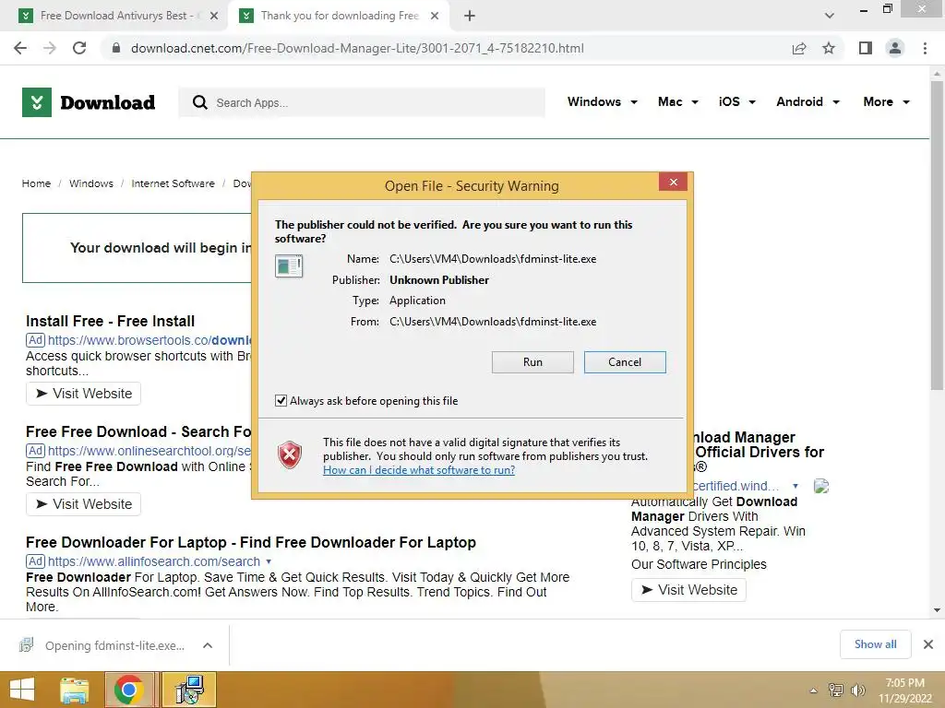Click the browser forward arrow
Screen dimensions: 945x708
click(x=50, y=48)
